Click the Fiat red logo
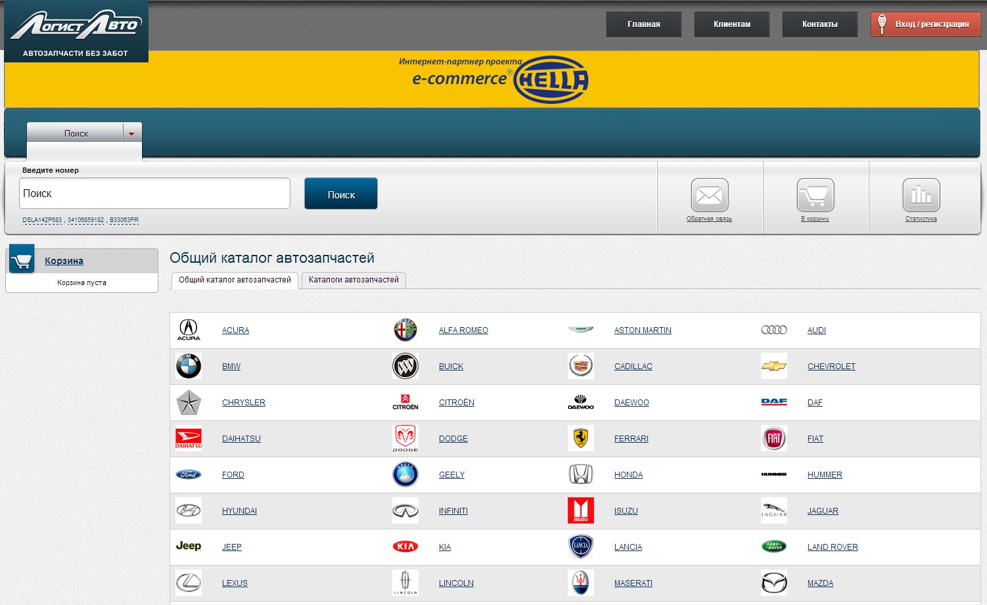The image size is (987, 605). pos(774,438)
